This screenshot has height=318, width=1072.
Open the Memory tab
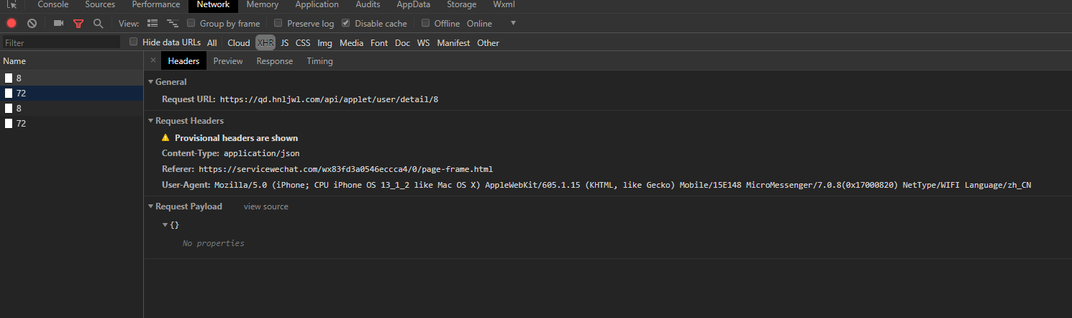tap(263, 4)
